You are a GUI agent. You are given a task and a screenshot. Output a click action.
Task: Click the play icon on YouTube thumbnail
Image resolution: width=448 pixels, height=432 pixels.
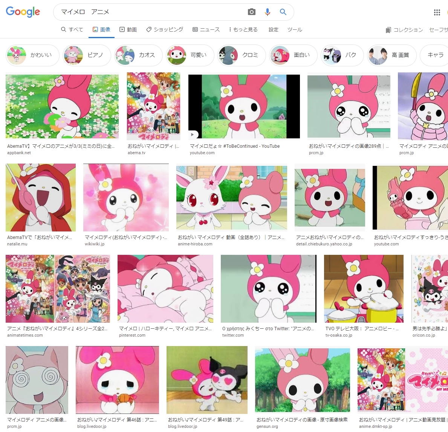pyautogui.click(x=193, y=134)
